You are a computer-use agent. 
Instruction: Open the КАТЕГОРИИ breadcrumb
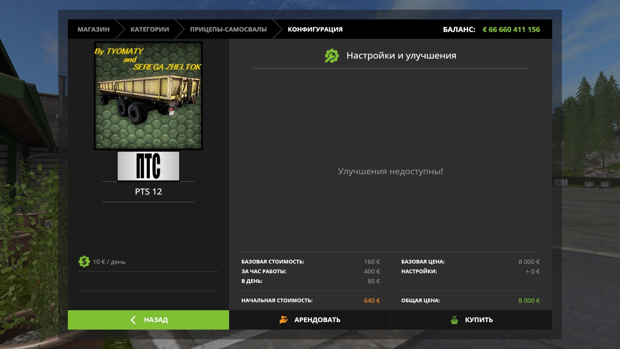pyautogui.click(x=149, y=29)
